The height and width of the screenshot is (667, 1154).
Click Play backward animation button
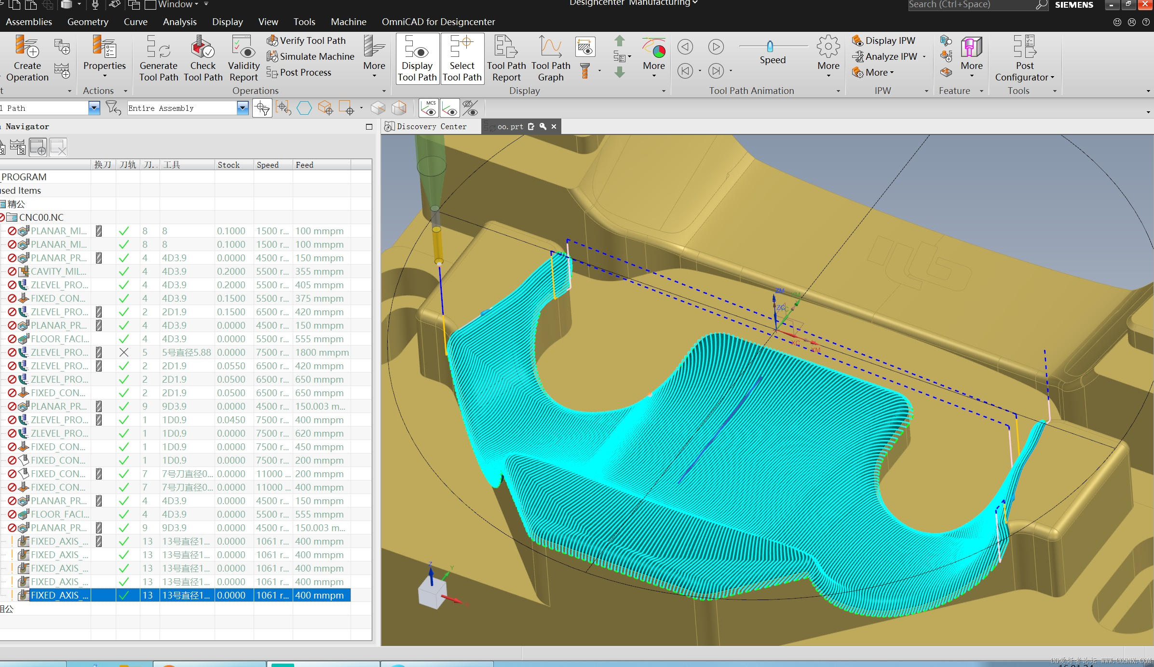click(685, 47)
